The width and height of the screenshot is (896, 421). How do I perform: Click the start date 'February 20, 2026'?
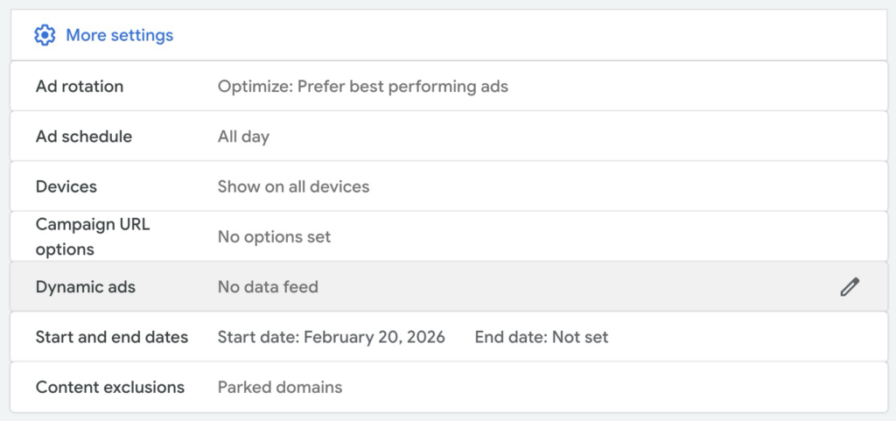coord(374,337)
